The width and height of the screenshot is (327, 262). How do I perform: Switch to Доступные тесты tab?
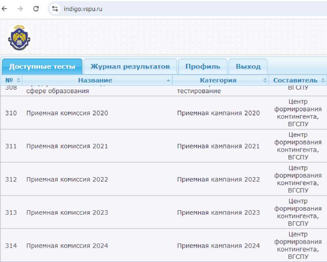coord(42,66)
